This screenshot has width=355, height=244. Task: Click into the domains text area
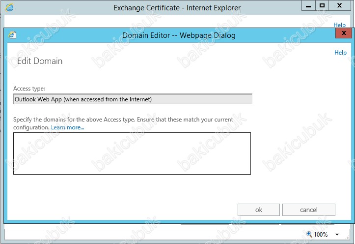pyautogui.click(x=132, y=153)
